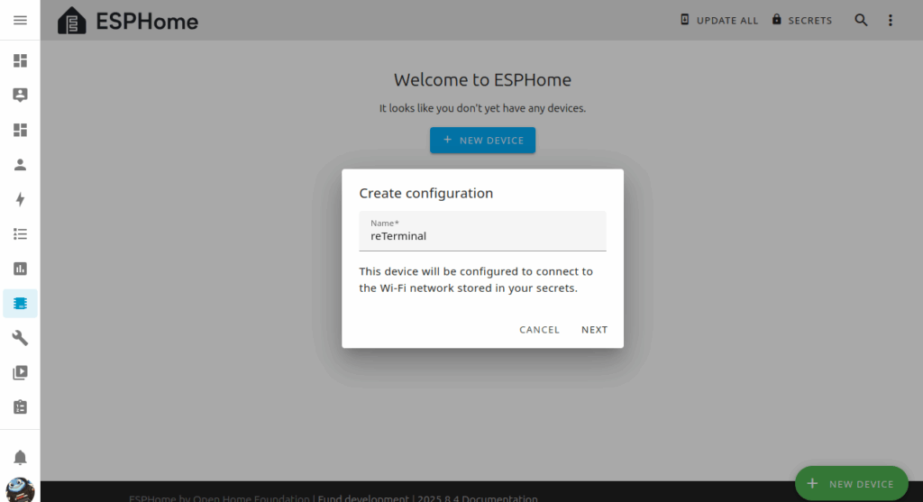Open the three-dot overflow menu
Image resolution: width=923 pixels, height=502 pixels.
click(x=890, y=20)
